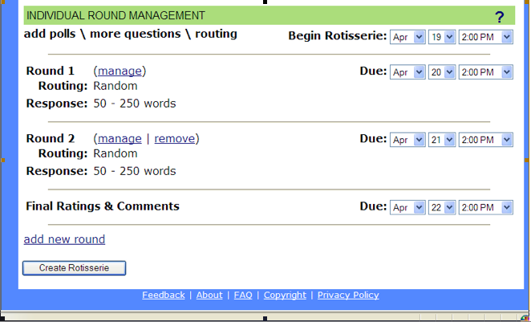Open the manage link for Round 1
This screenshot has width=531, height=322.
tap(120, 71)
